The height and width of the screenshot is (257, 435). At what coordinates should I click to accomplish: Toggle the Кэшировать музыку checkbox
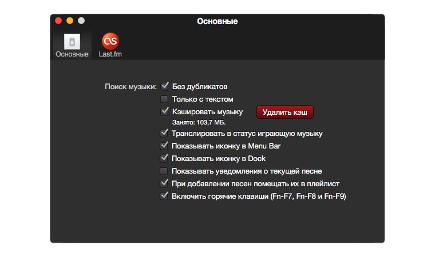(x=164, y=111)
